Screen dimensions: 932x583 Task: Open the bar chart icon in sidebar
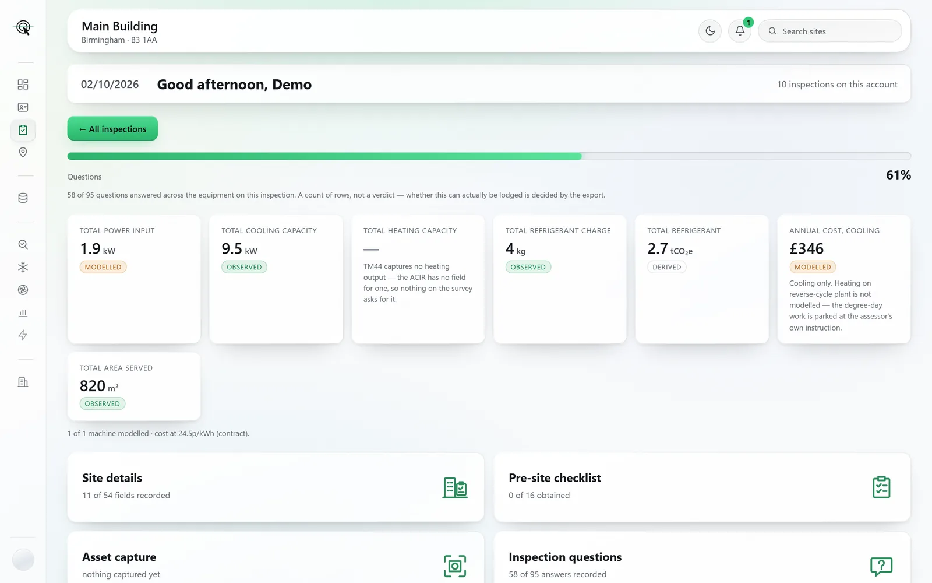click(23, 313)
